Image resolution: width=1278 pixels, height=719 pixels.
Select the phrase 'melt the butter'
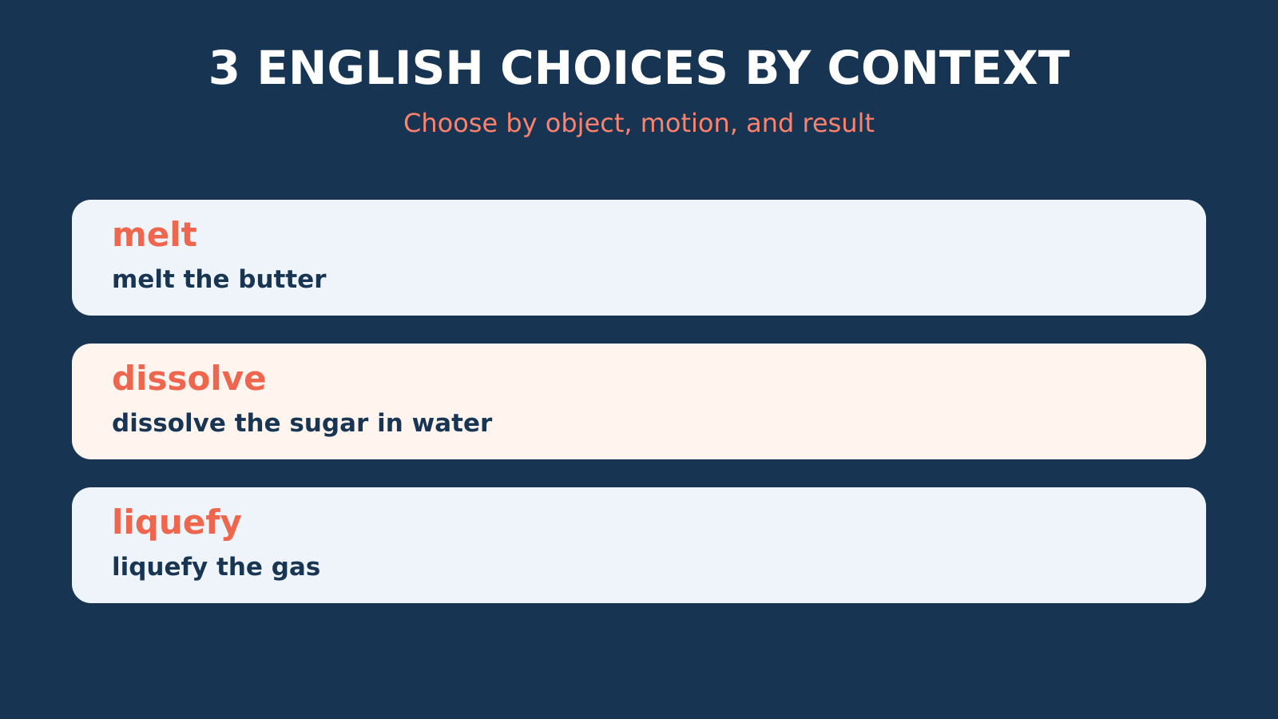tap(219, 280)
